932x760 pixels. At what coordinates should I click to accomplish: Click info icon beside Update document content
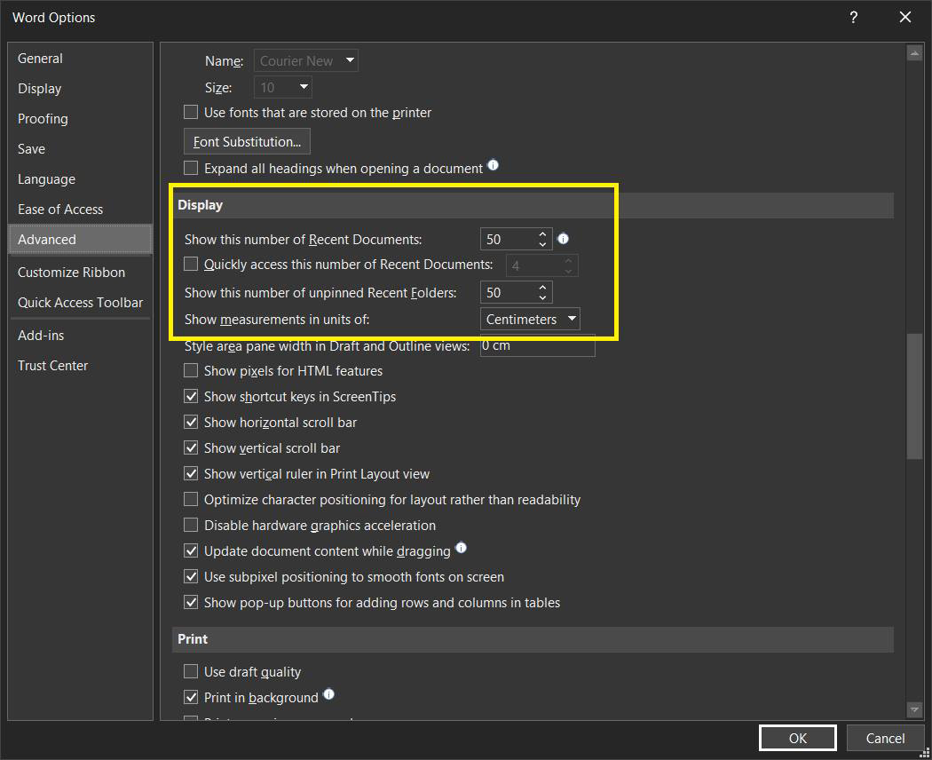[x=462, y=549]
